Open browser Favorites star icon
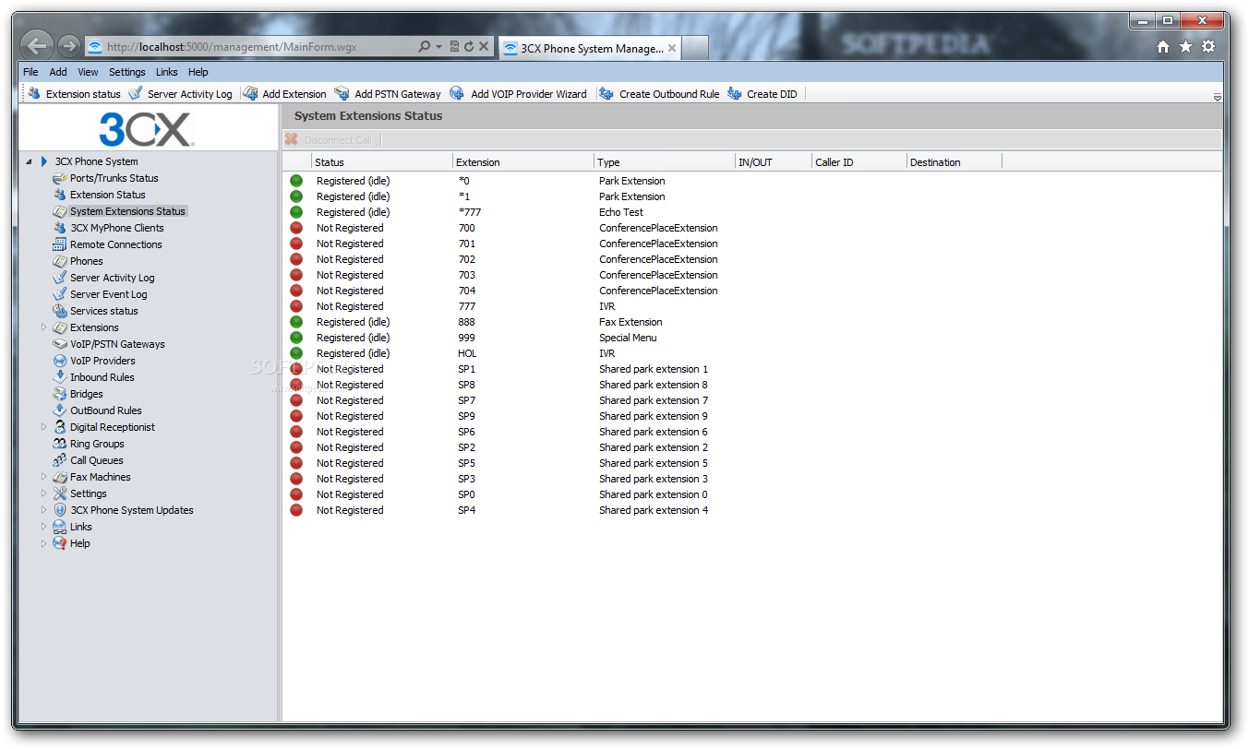 [x=1185, y=47]
